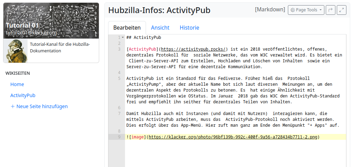Open the Page Tools dropdown
Image resolution: width=354 pixels, height=167 pixels.
(306, 10)
